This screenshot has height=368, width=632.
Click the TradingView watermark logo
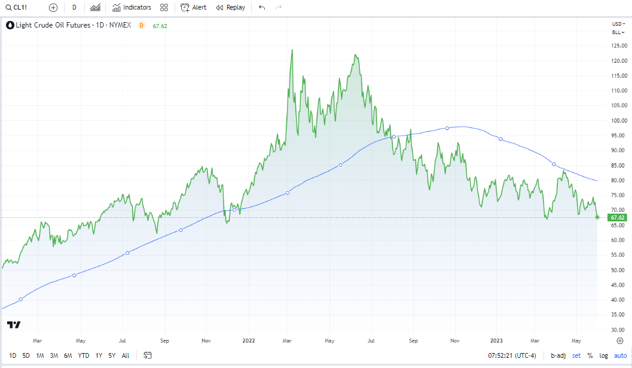(x=13, y=324)
